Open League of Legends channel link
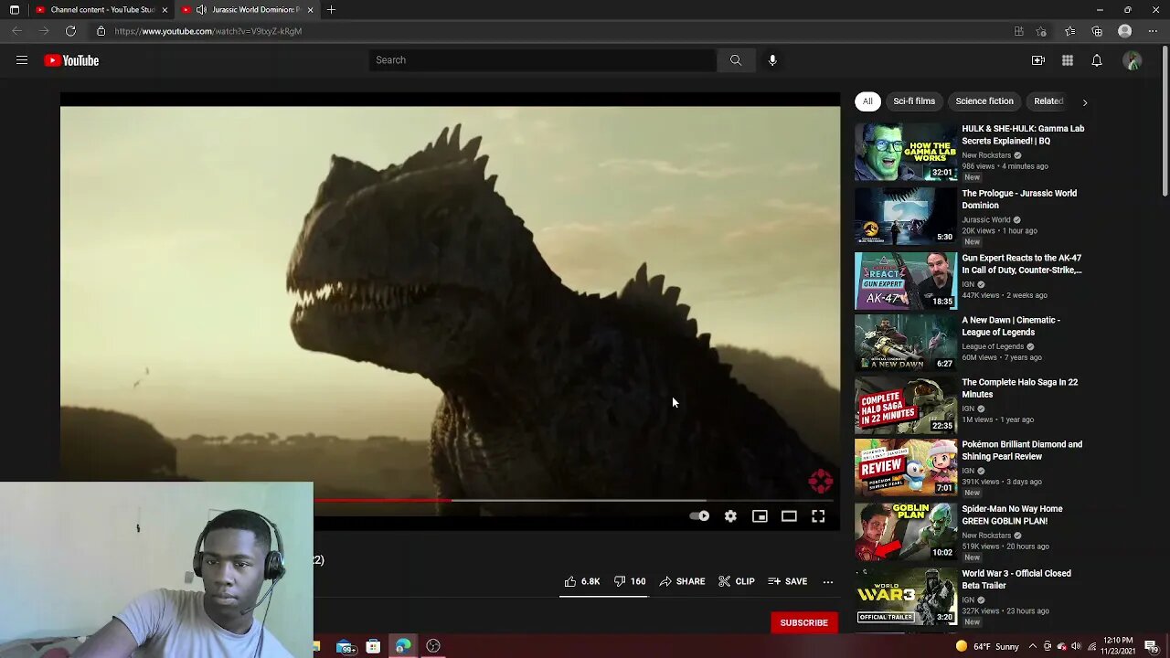Viewport: 1170px width, 658px height. pos(993,346)
